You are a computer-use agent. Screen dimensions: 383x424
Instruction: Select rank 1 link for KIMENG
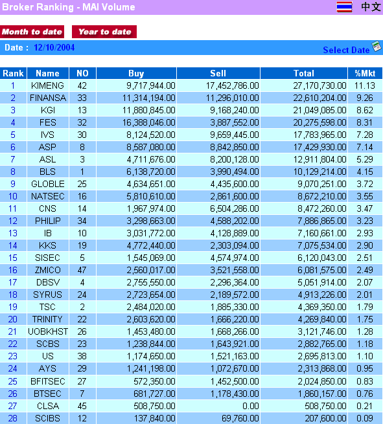point(13,85)
